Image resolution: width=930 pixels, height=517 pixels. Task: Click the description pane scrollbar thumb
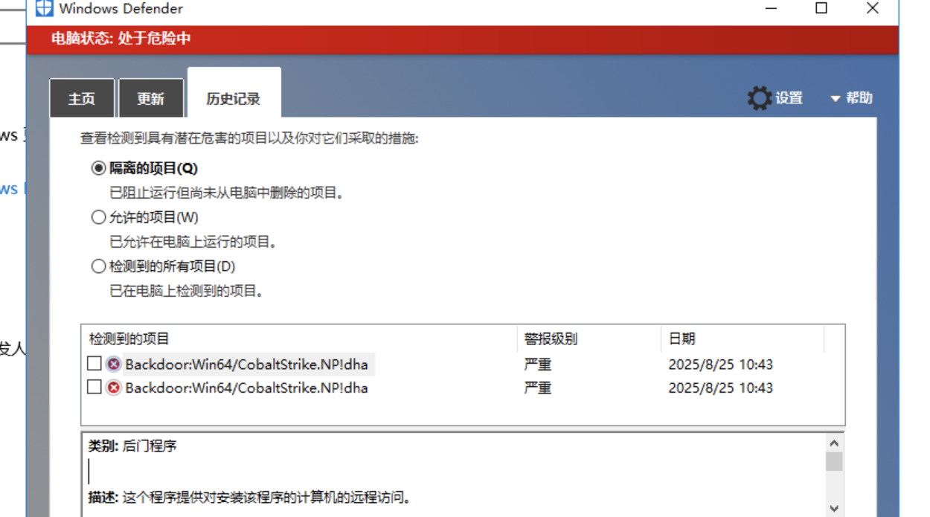coord(834,461)
